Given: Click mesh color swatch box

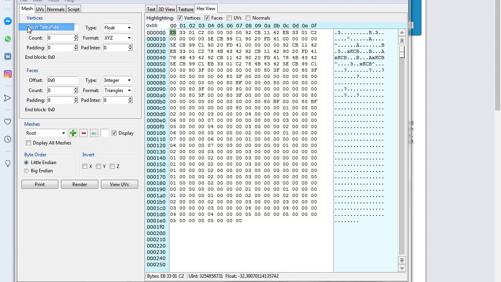Looking at the screenshot, I should coord(105,133).
